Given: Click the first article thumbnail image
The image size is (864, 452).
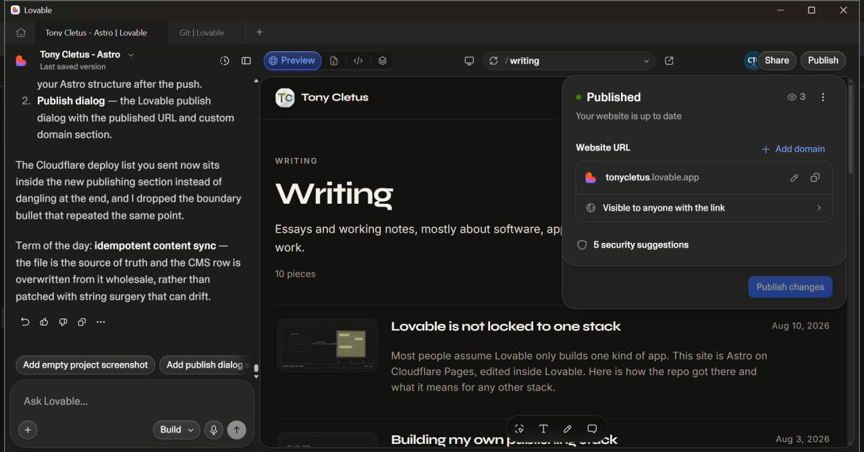Looking at the screenshot, I should point(328,345).
